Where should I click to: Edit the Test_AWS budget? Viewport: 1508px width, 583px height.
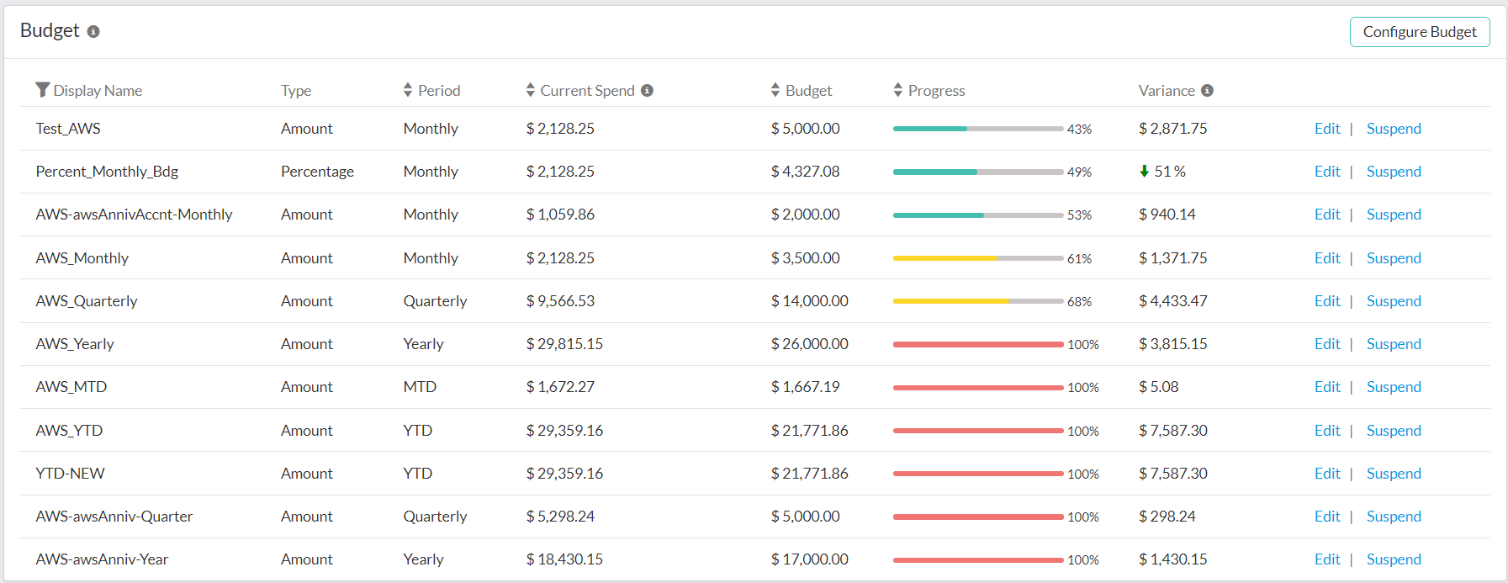pos(1327,129)
